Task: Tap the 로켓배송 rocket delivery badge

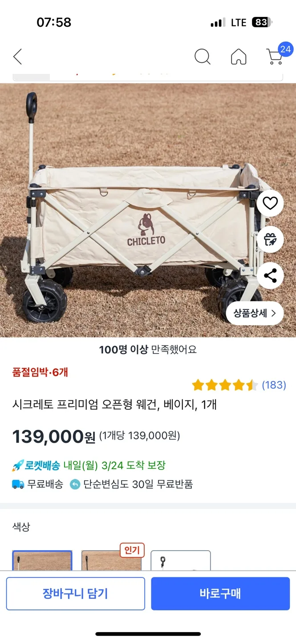Action: click(36, 466)
